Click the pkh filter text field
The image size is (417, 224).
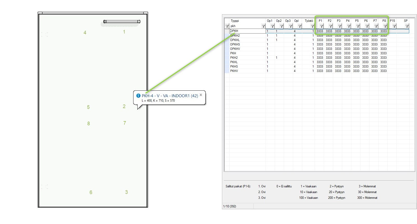245,26
